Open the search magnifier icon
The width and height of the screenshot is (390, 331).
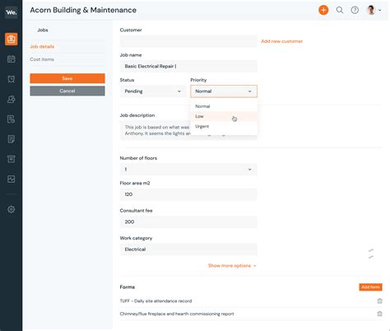click(x=340, y=10)
